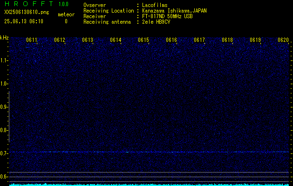Click the version number 1.0.0
293x186 pixels.
tap(63, 4)
